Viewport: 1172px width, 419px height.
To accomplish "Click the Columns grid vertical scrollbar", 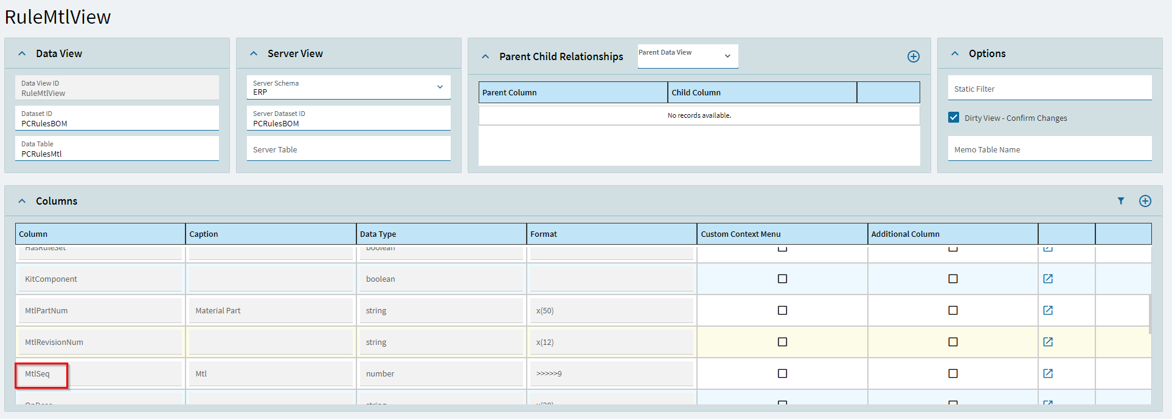I will [x=1149, y=315].
